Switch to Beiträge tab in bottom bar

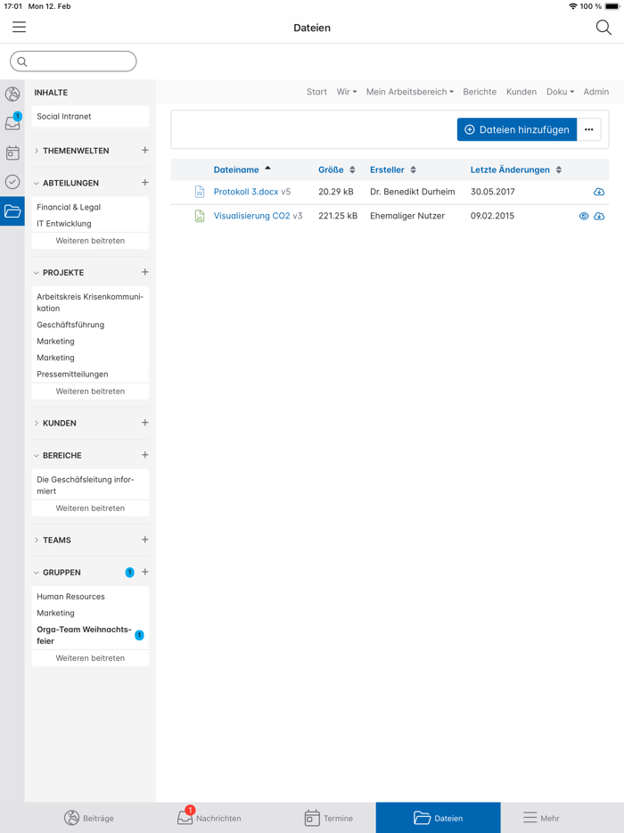[88, 818]
